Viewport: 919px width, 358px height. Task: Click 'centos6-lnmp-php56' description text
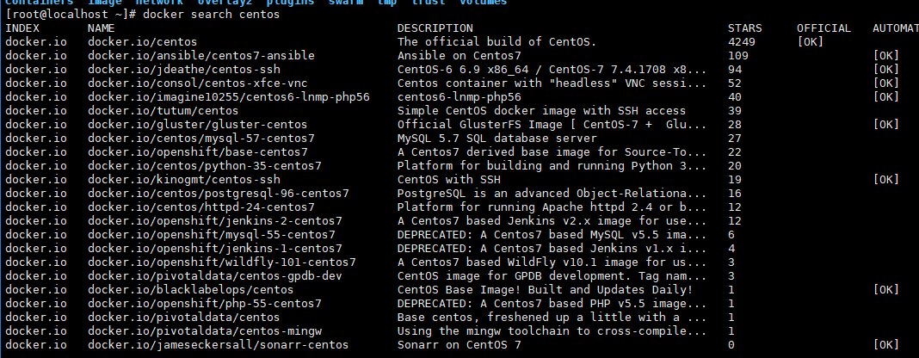click(x=459, y=96)
